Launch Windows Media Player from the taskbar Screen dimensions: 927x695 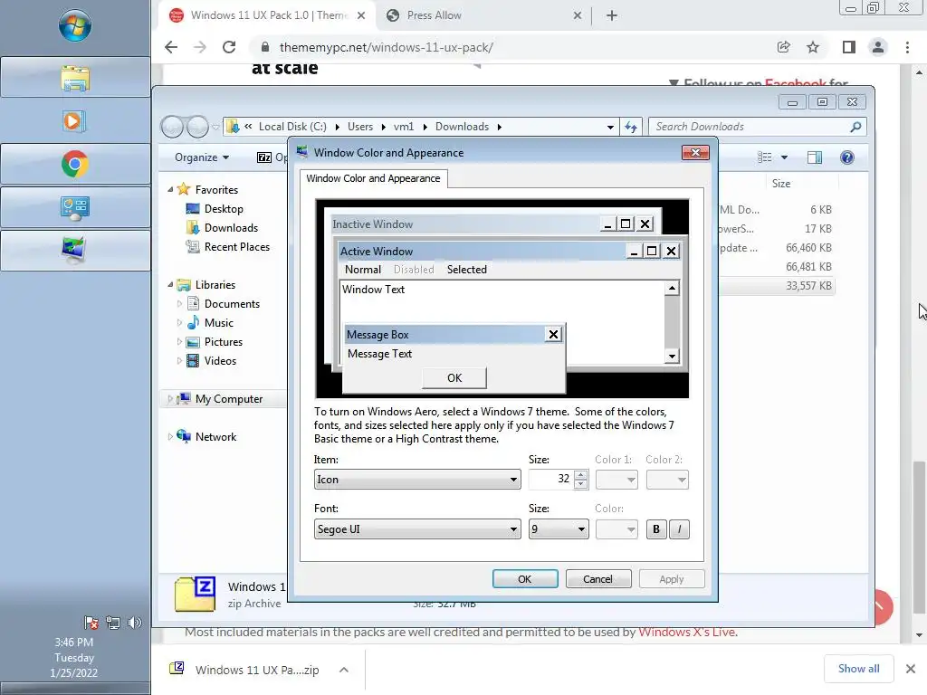tap(75, 121)
